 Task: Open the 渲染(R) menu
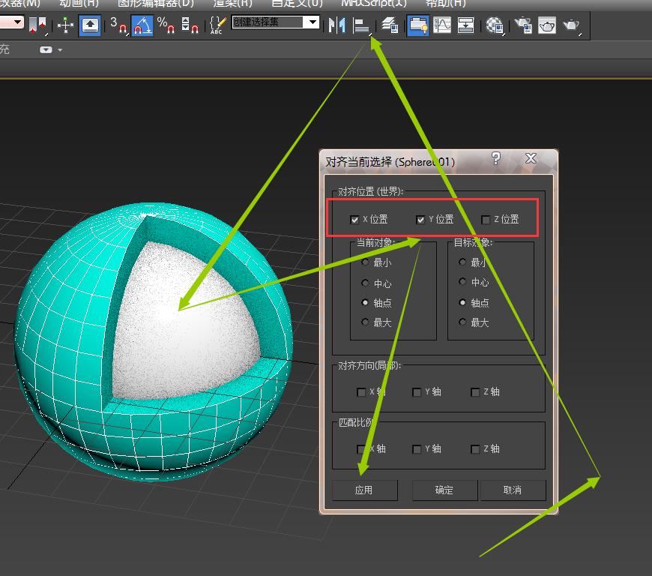pyautogui.click(x=232, y=3)
